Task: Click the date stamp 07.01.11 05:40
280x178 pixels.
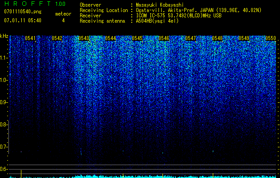Action: pos(23,20)
